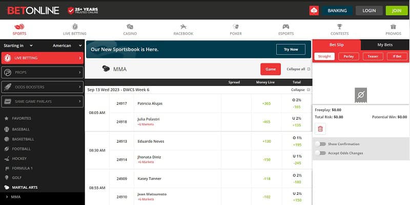Select Patricia Alujas +365 money line

tap(266, 104)
